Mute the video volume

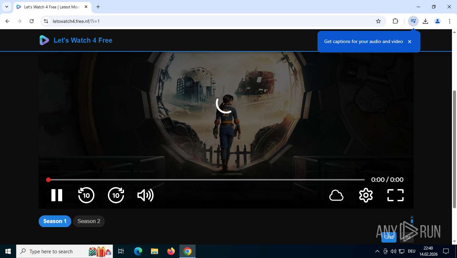146,195
